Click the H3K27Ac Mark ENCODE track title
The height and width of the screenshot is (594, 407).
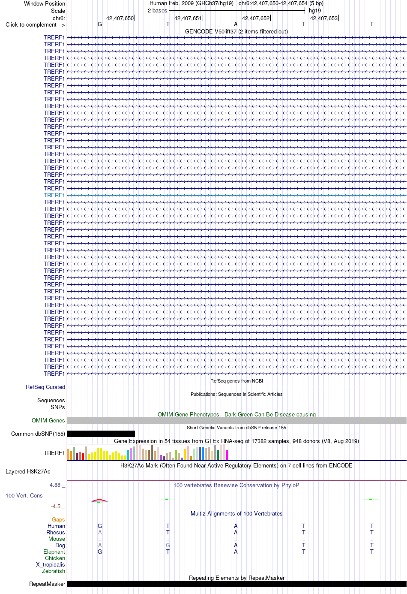[x=236, y=465]
